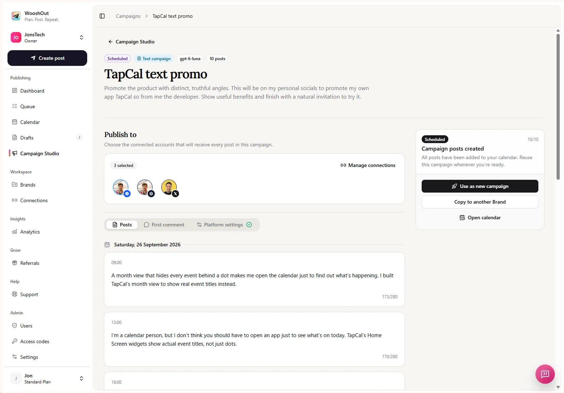Click the 10 posts tag
This screenshot has width=564, height=393.
point(217,59)
